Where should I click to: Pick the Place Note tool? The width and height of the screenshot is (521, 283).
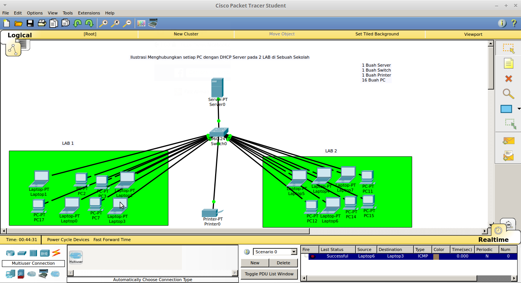click(508, 63)
